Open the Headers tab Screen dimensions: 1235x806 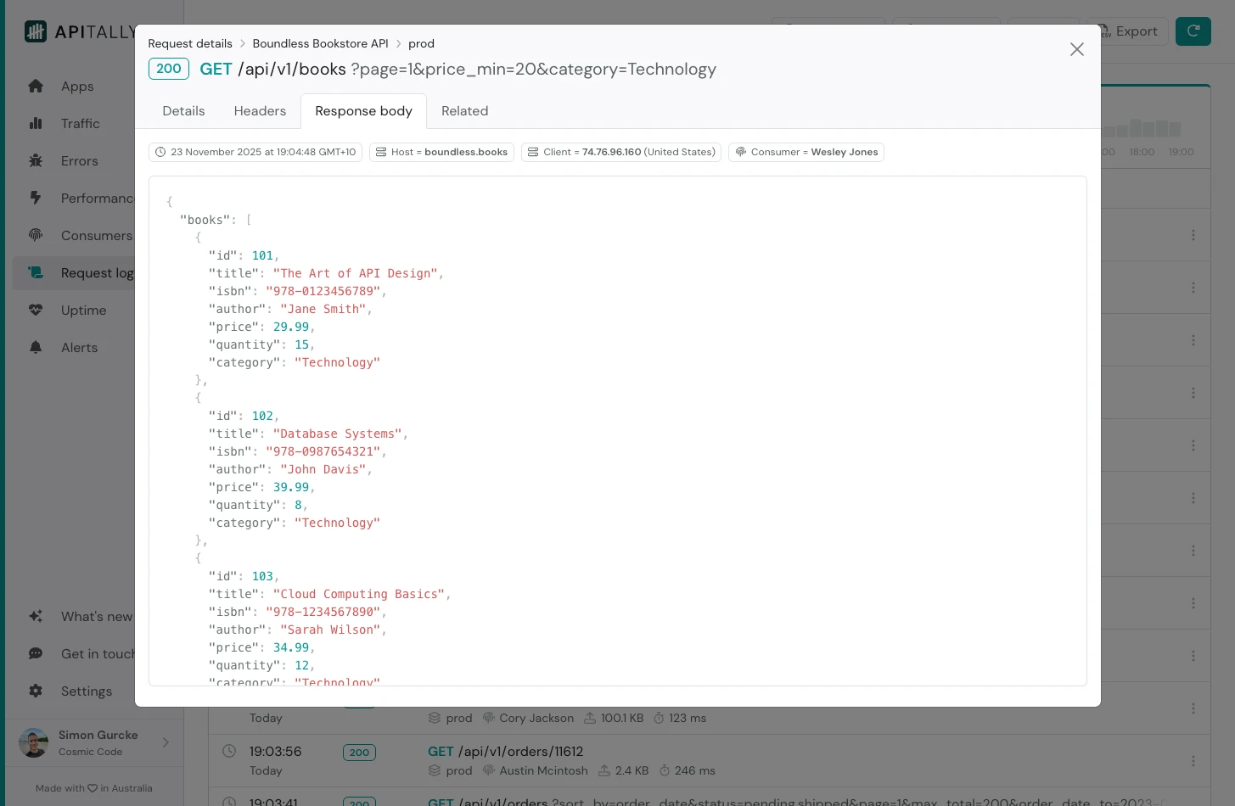(260, 111)
